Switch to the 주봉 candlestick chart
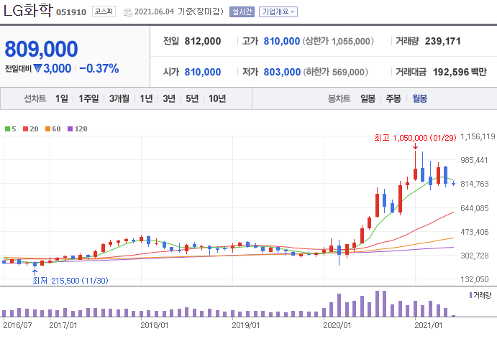Screen dimensions: 497x341 (x=393, y=98)
